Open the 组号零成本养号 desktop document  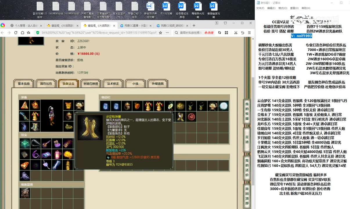pyautogui.click(x=182, y=10)
